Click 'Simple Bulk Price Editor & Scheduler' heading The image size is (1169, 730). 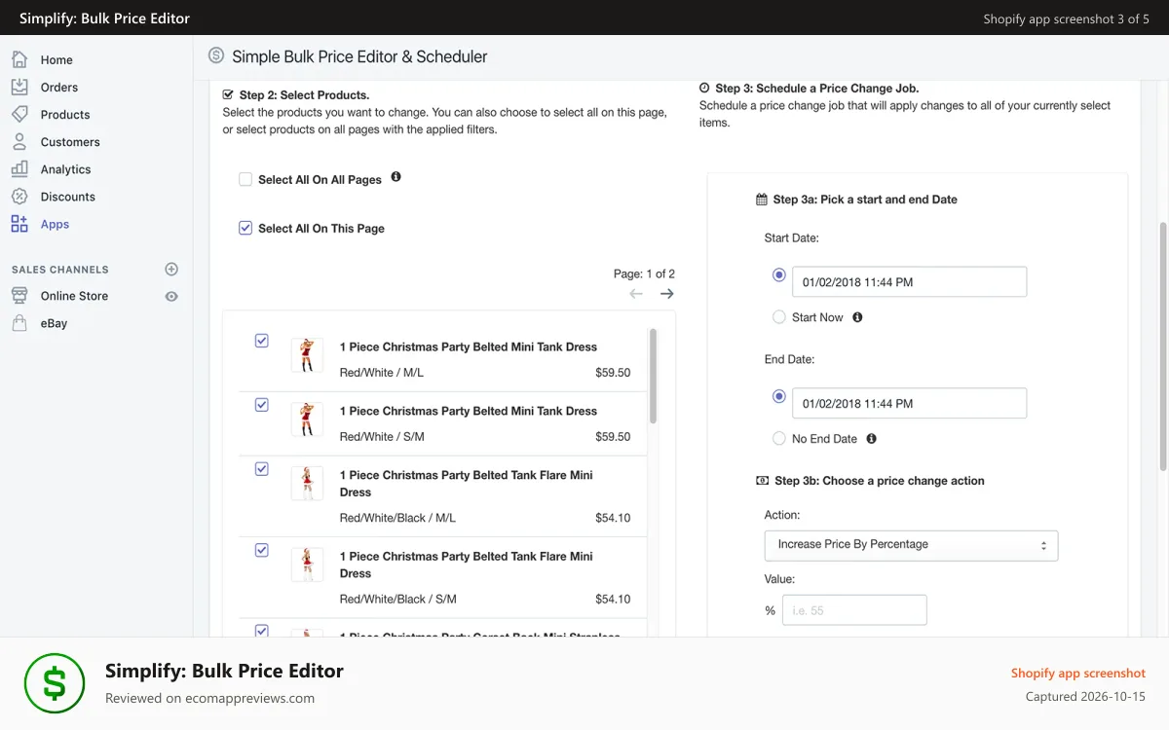359,56
